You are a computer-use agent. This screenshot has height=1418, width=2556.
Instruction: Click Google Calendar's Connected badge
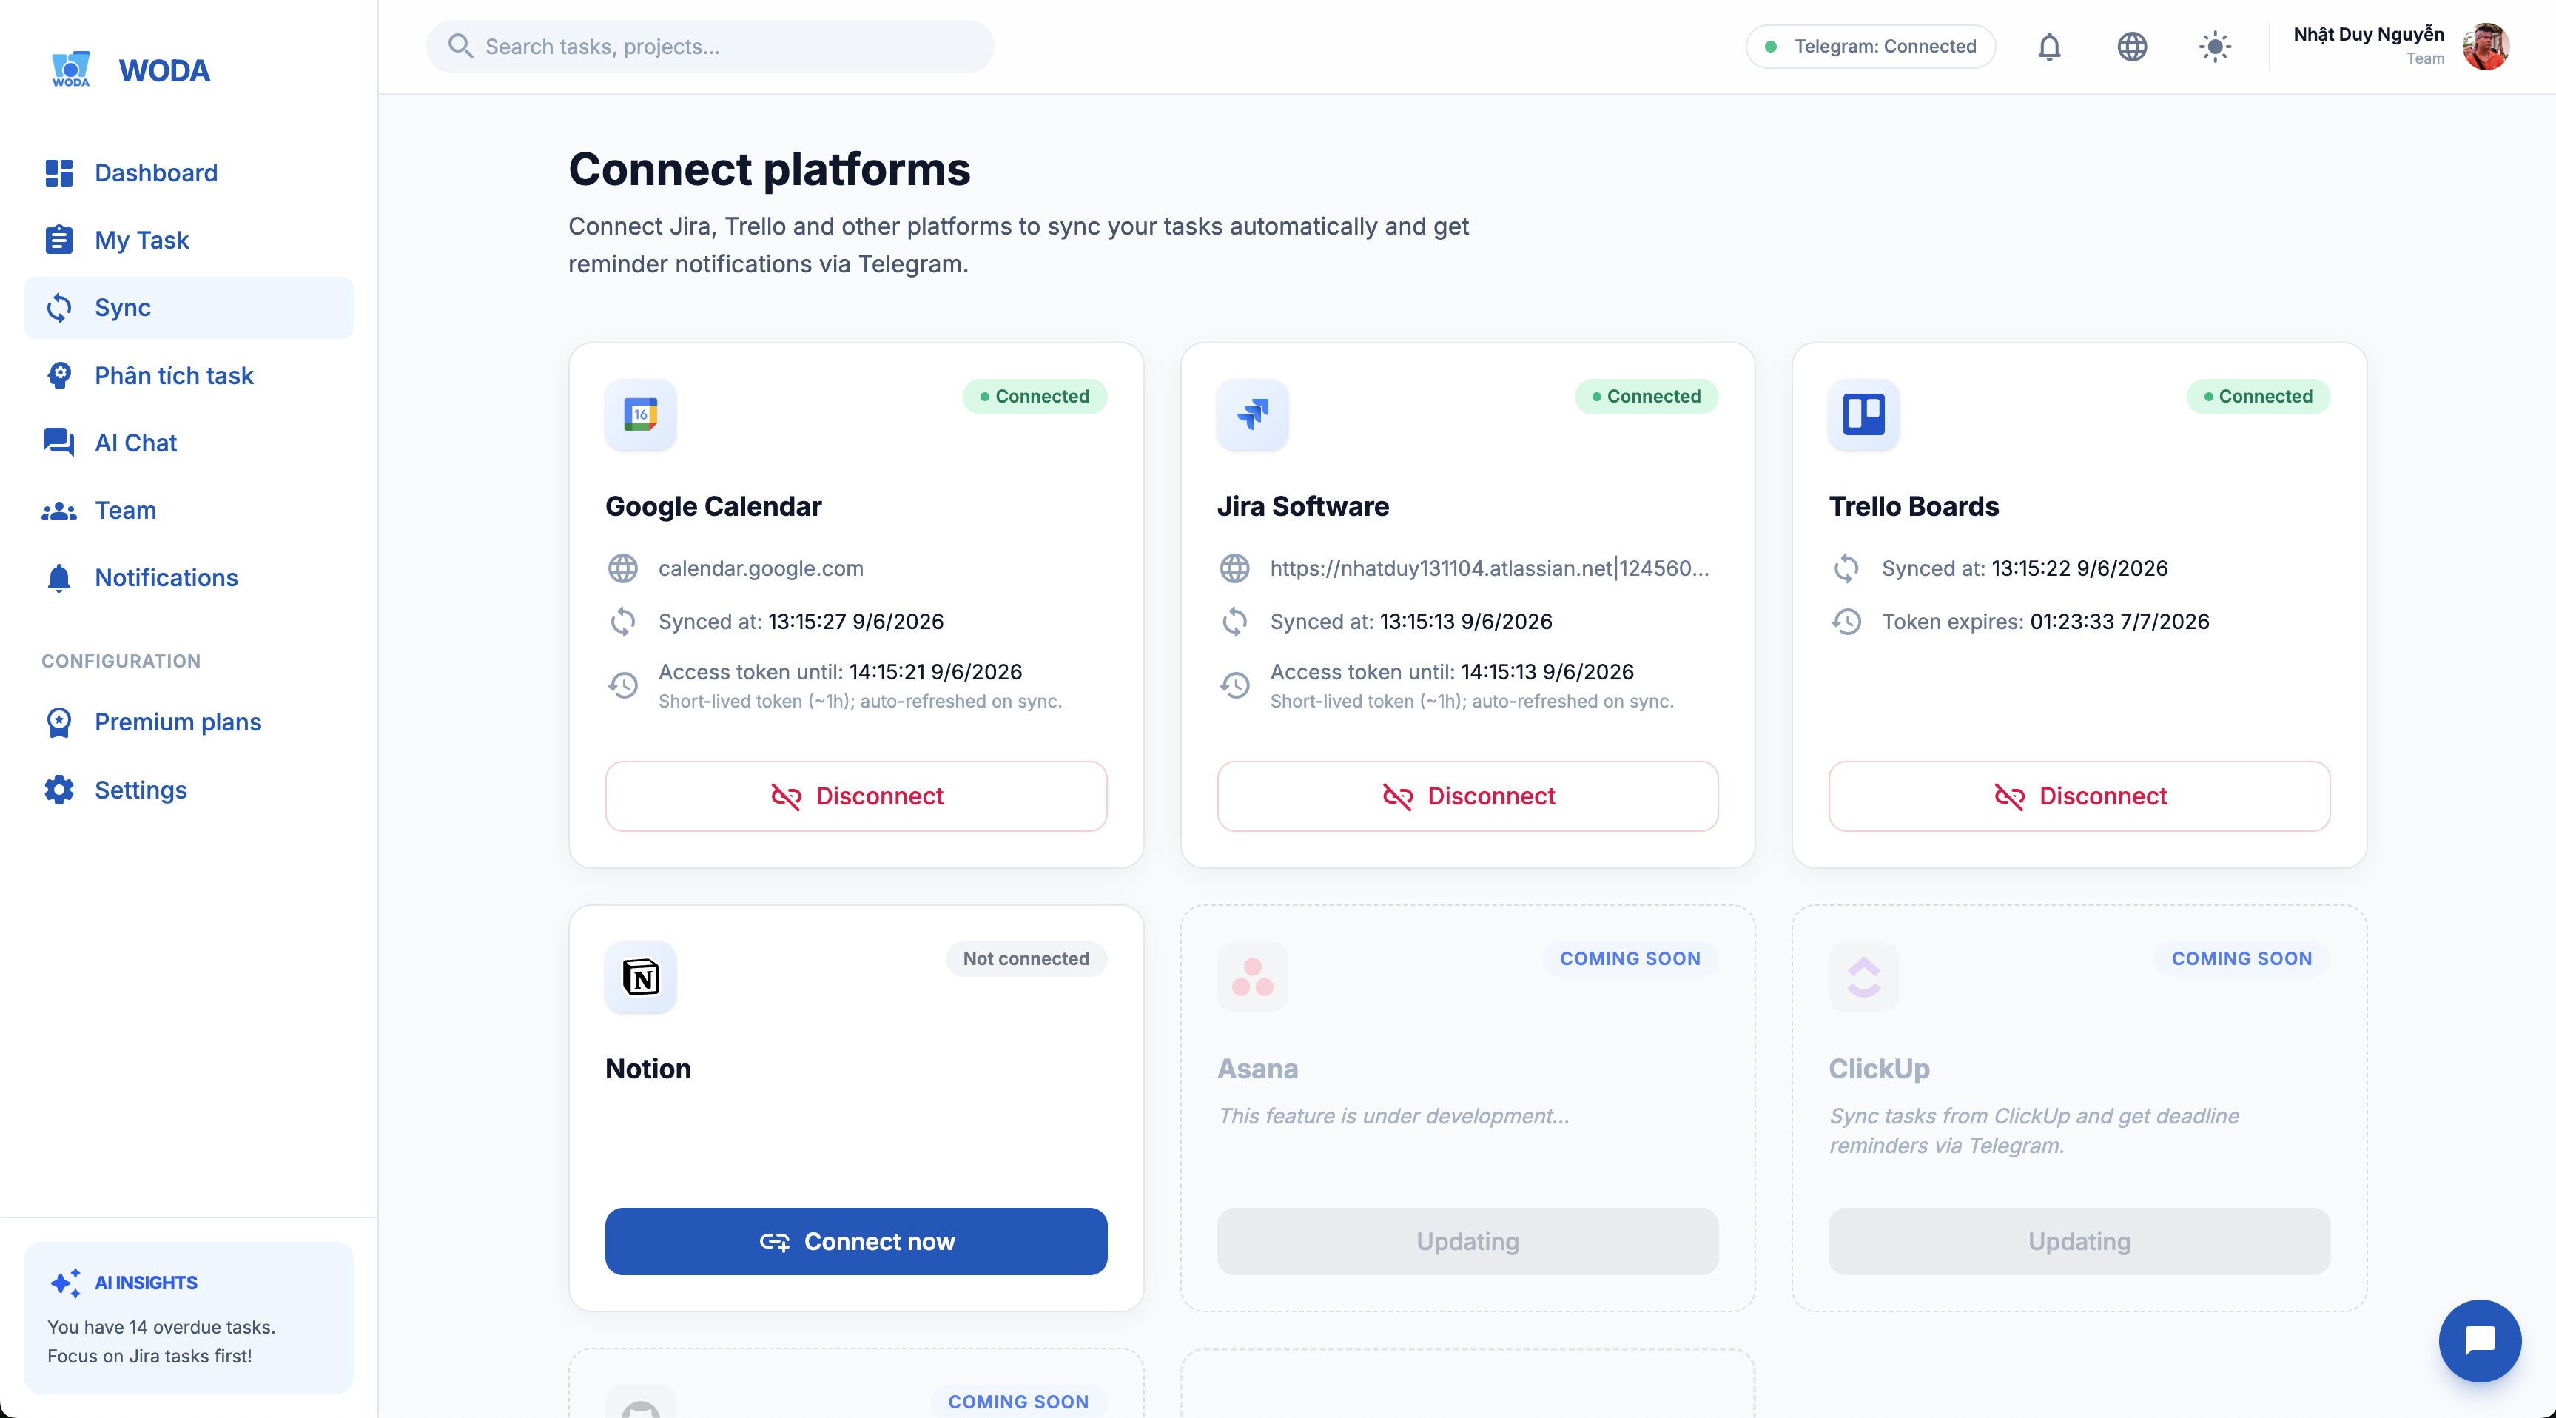(x=1035, y=396)
